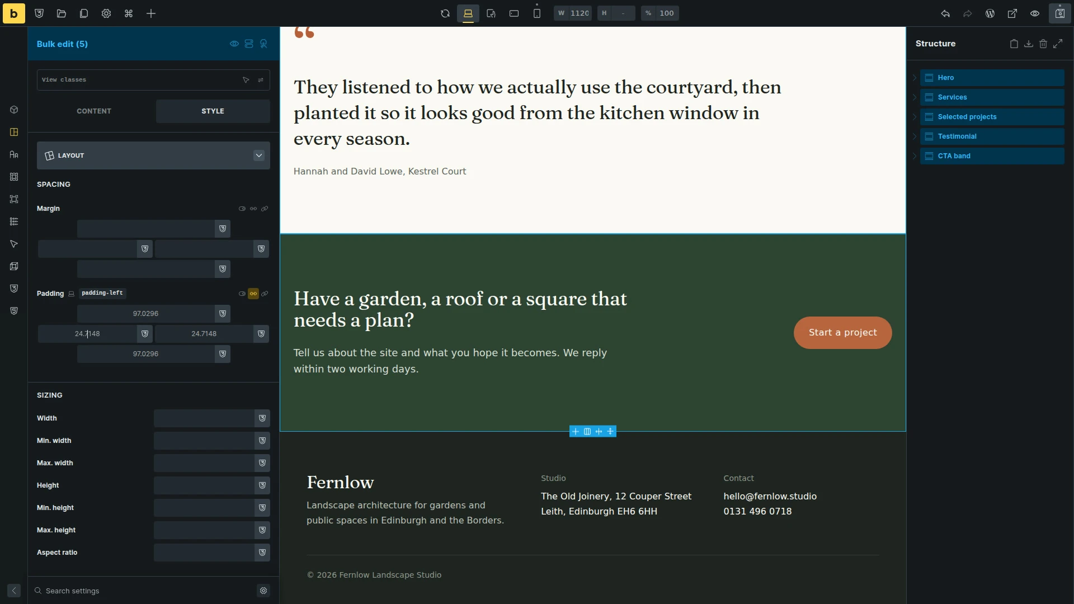This screenshot has width=1074, height=604.
Task: Expand the CTA band section in Structure
Action: [915, 156]
